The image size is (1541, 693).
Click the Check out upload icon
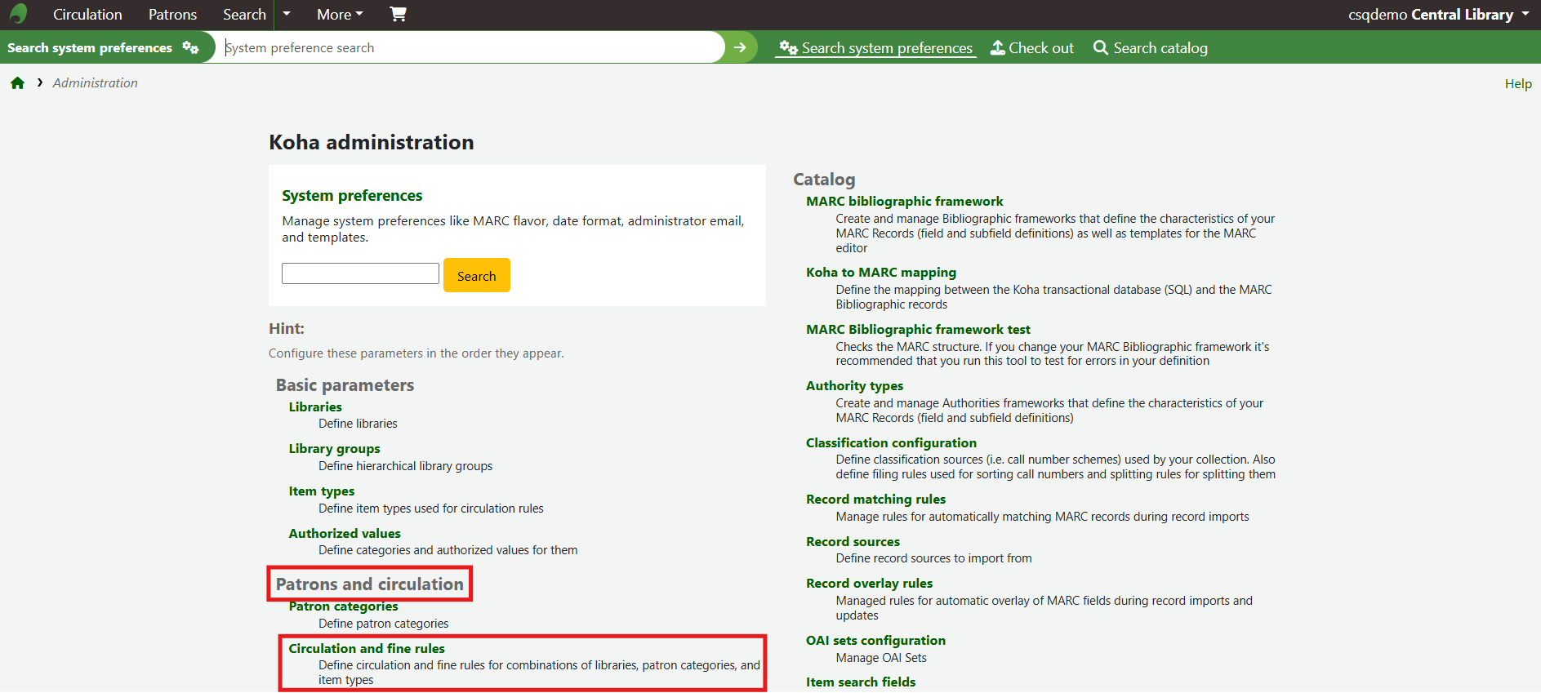click(997, 47)
